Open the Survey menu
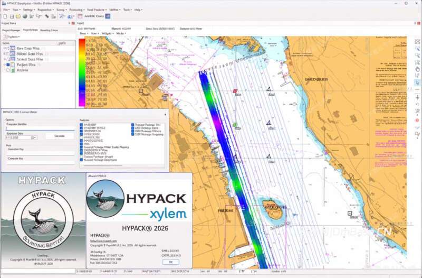The image size is (422, 278). (61, 10)
